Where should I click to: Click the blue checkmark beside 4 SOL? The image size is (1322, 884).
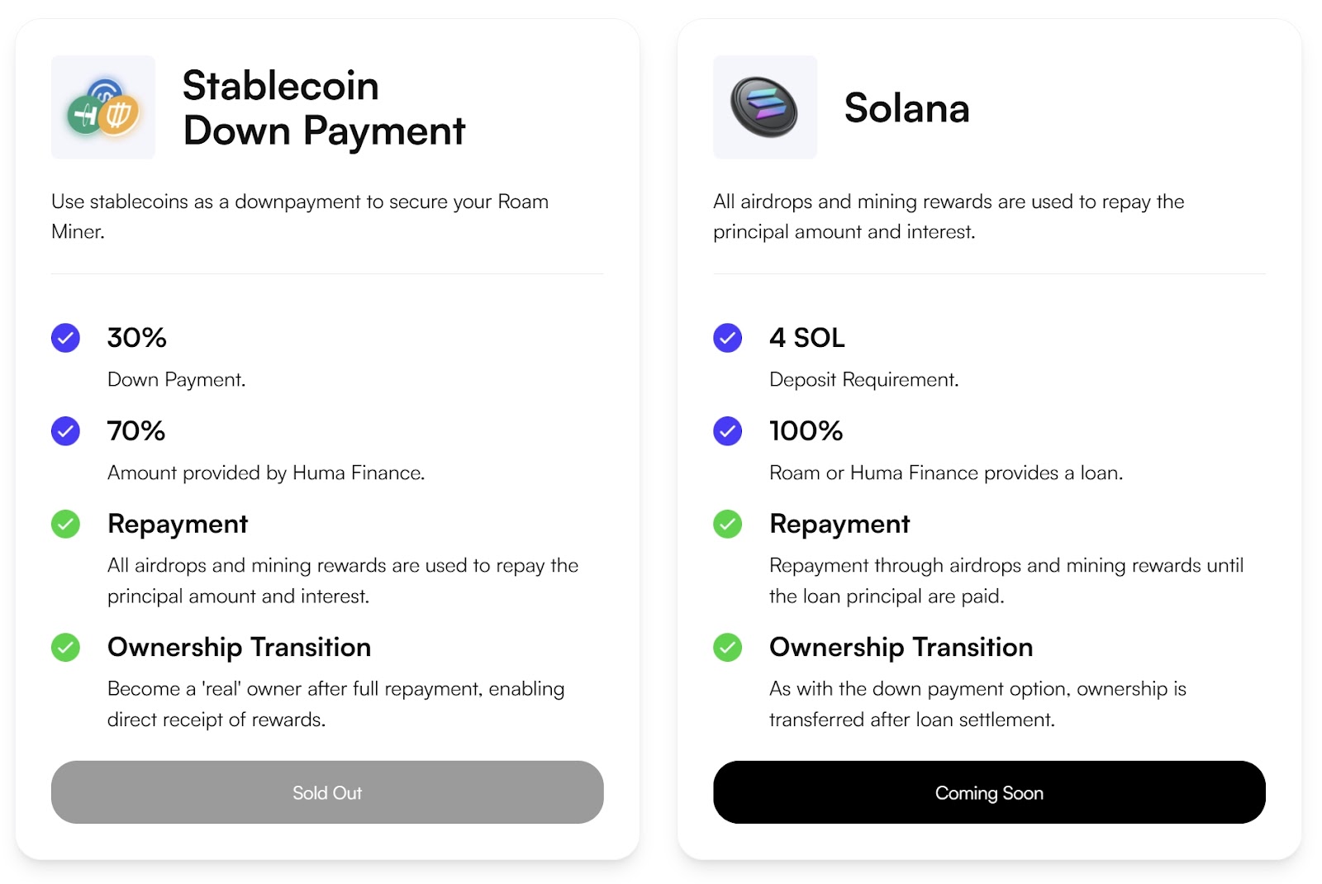click(x=727, y=338)
